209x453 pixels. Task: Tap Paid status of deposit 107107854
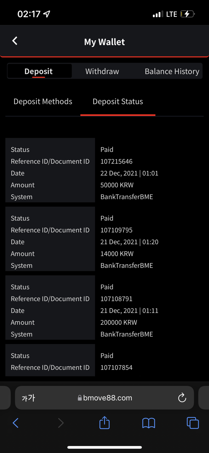click(107, 355)
